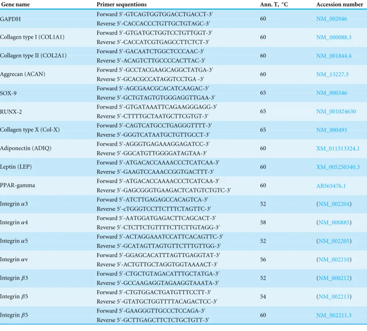
Task: Open NM_002213 accession link
Action: point(334,296)
